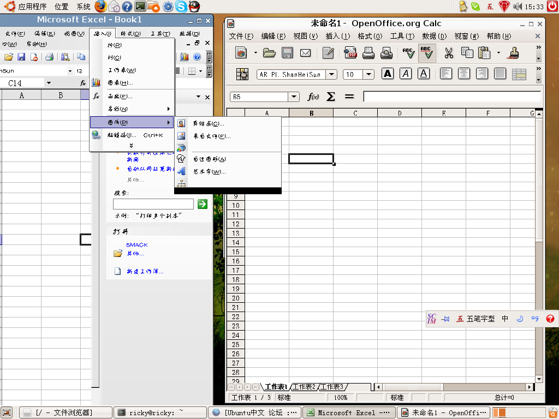Click the email document icon in Calc
559x419 pixels.
point(306,53)
